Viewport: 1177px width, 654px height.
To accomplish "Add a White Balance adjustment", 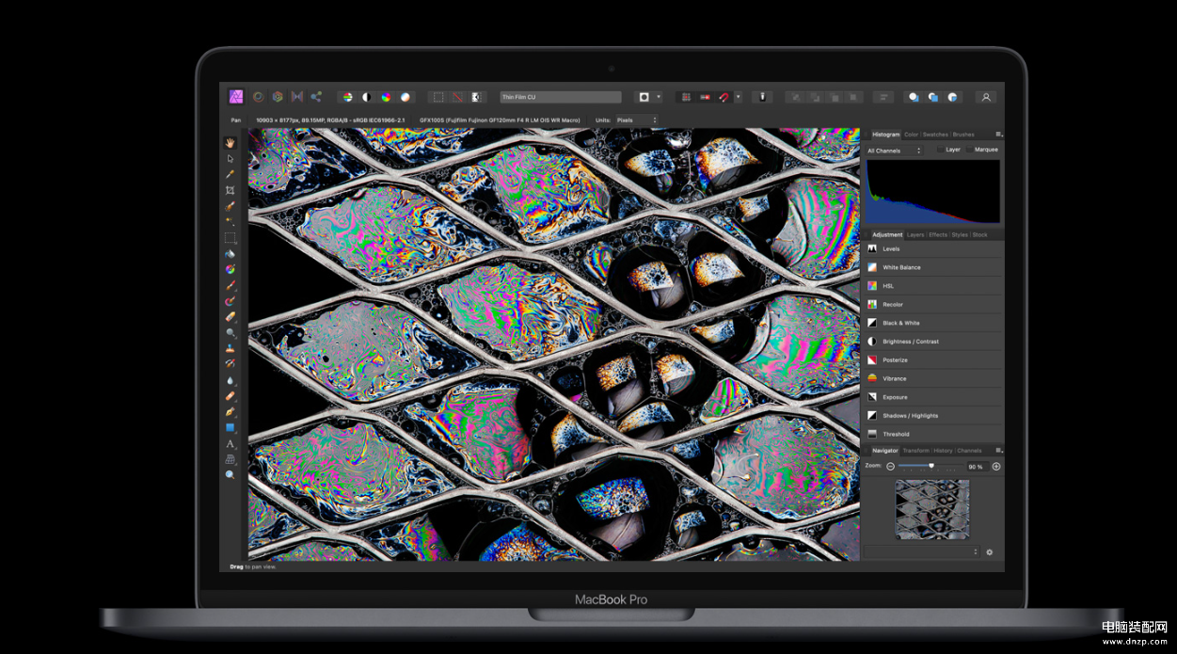I will click(933, 267).
